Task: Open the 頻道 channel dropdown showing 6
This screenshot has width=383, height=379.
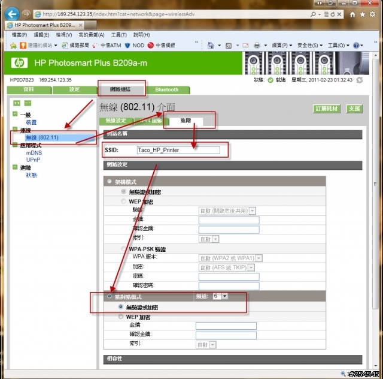Action: 220,296
